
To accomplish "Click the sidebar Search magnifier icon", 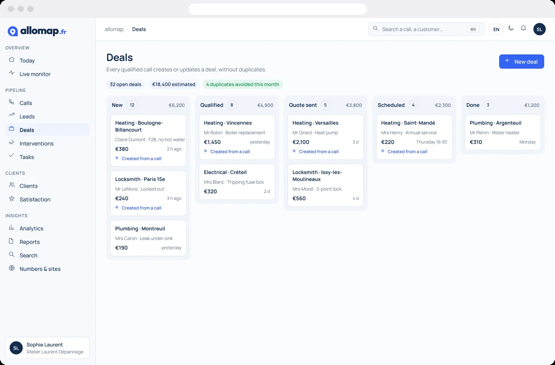I will [12, 255].
